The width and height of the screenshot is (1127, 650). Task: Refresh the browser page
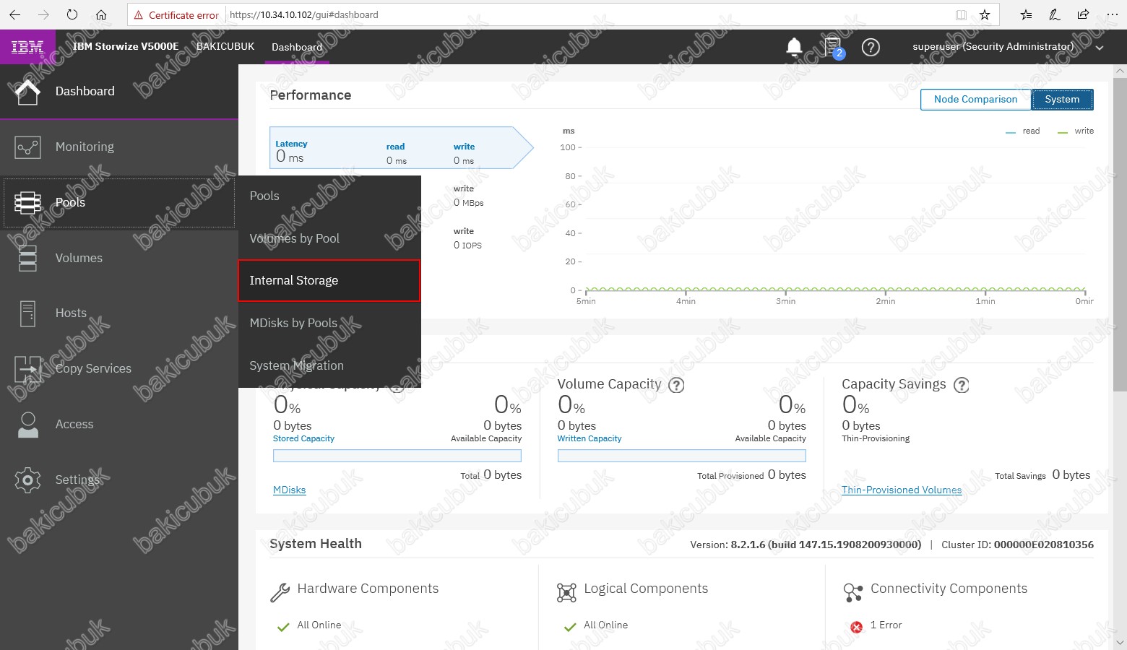point(72,14)
